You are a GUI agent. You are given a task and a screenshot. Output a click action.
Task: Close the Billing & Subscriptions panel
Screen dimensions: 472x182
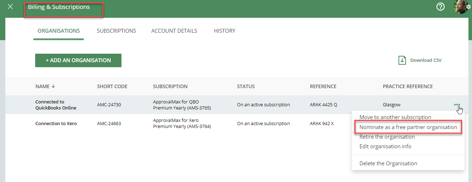pos(10,7)
